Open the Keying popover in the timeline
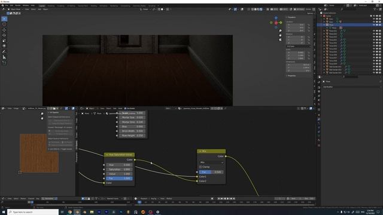383x215 pixels. click(154, 199)
